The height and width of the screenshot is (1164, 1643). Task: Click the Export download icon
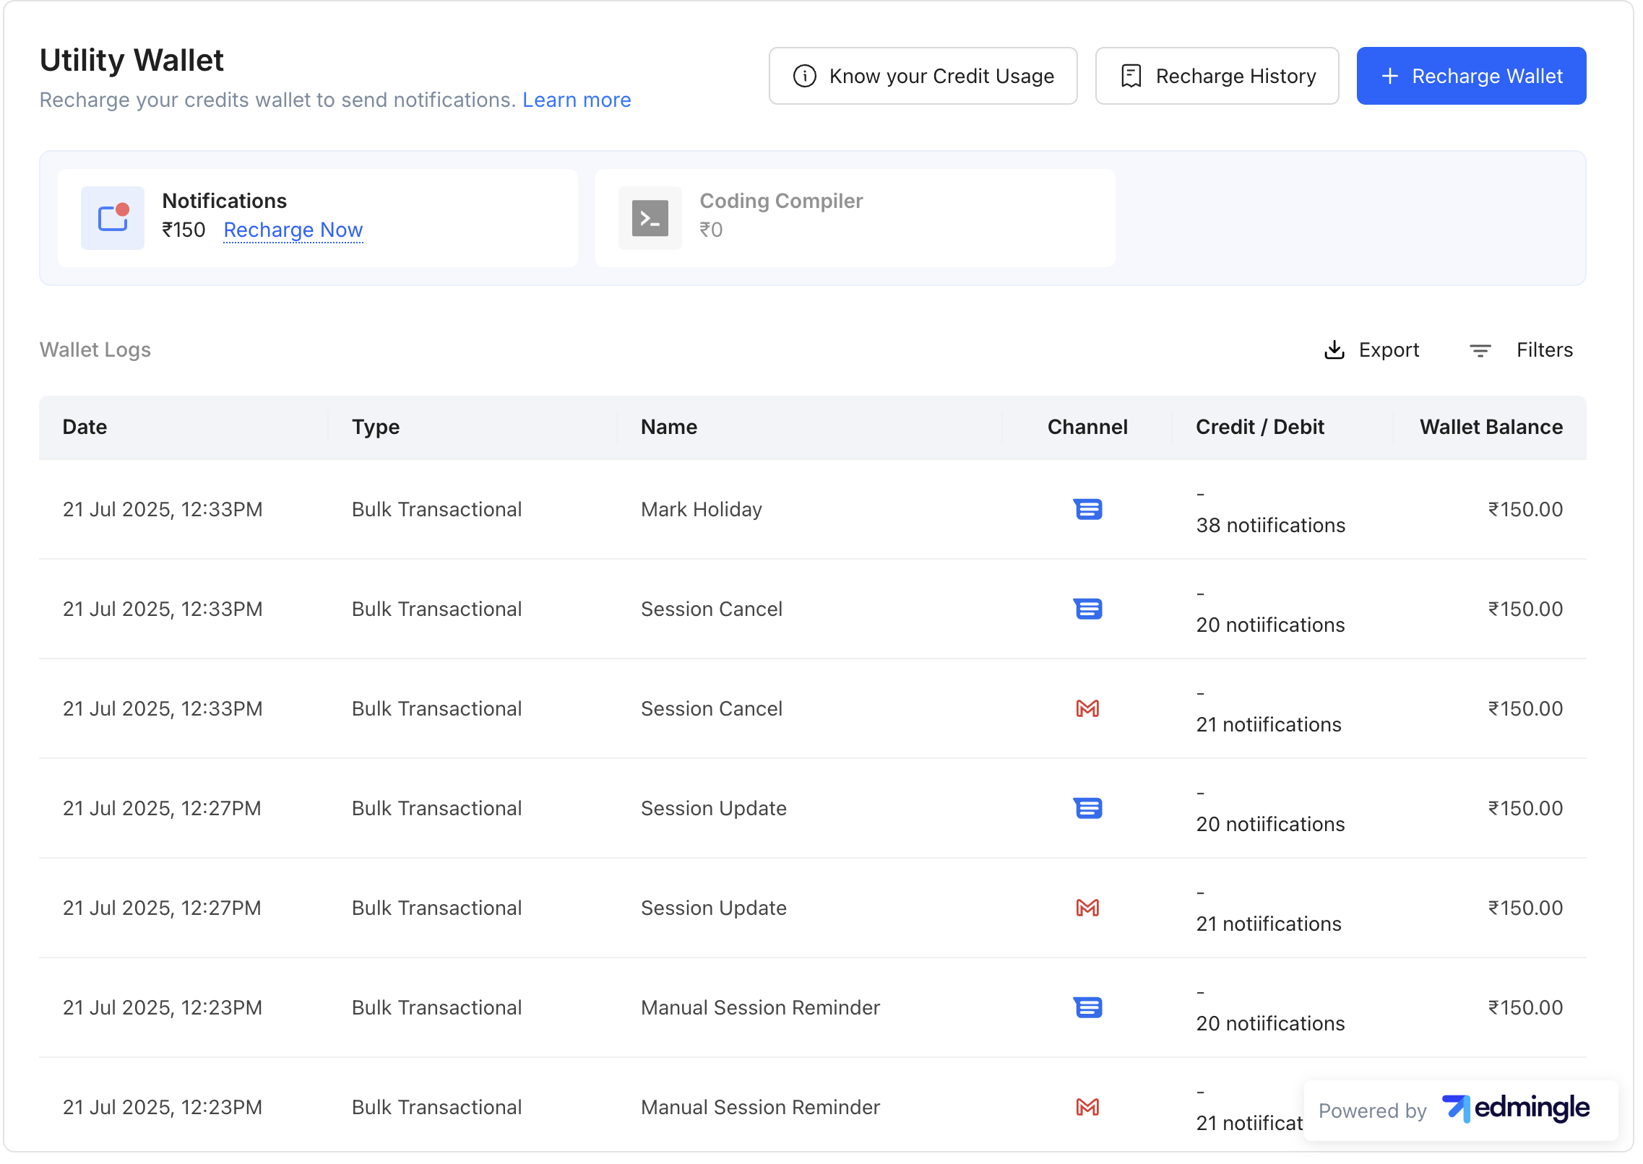pos(1334,349)
